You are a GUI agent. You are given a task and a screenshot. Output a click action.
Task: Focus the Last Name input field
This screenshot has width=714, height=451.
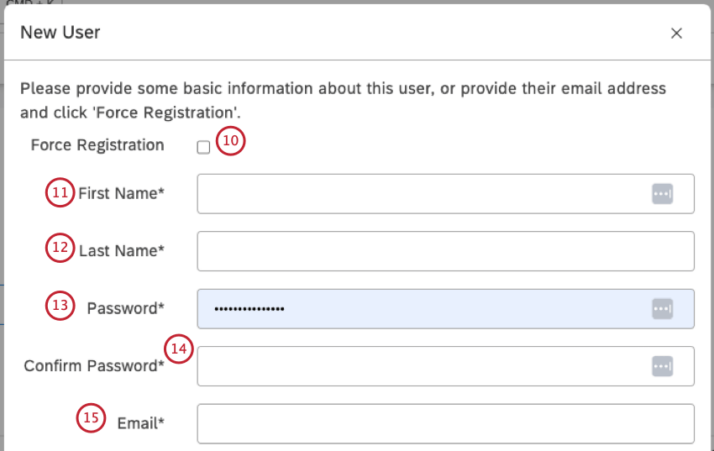click(445, 251)
